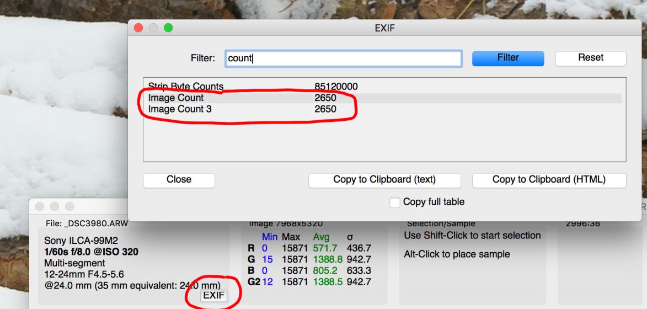This screenshot has width=647, height=309.
Task: Focus the Filter text field containing "count"
Action: point(343,58)
